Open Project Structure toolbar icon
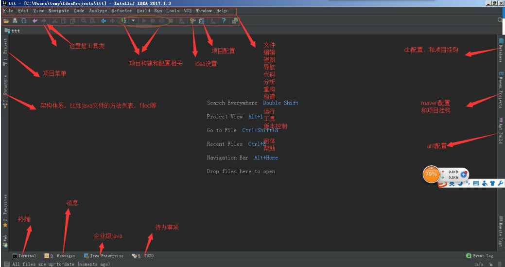 point(202,21)
